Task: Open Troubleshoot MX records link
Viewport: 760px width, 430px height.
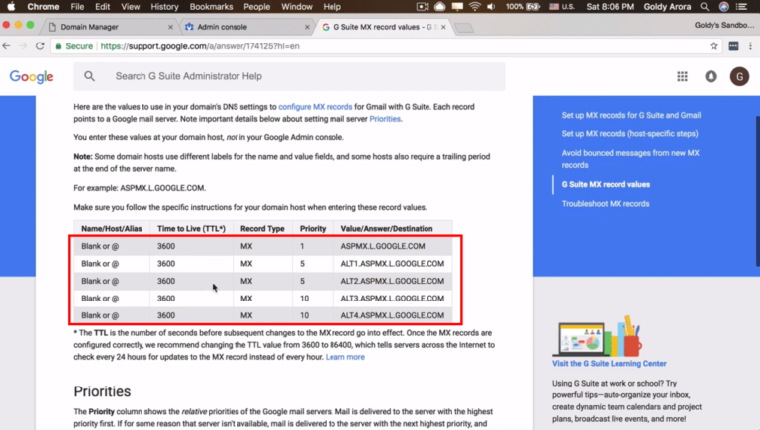Action: (606, 204)
